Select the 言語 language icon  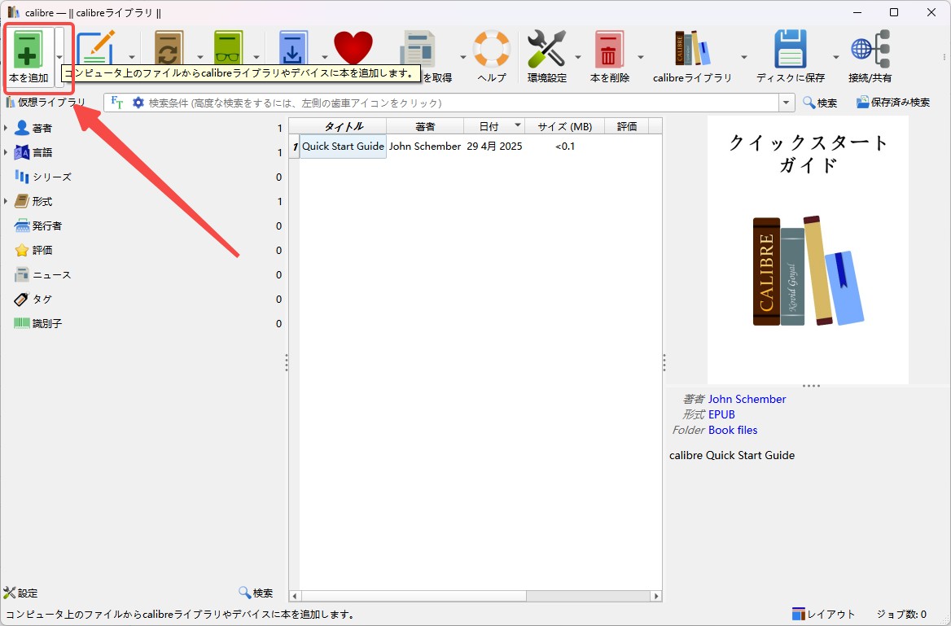pyautogui.click(x=22, y=152)
